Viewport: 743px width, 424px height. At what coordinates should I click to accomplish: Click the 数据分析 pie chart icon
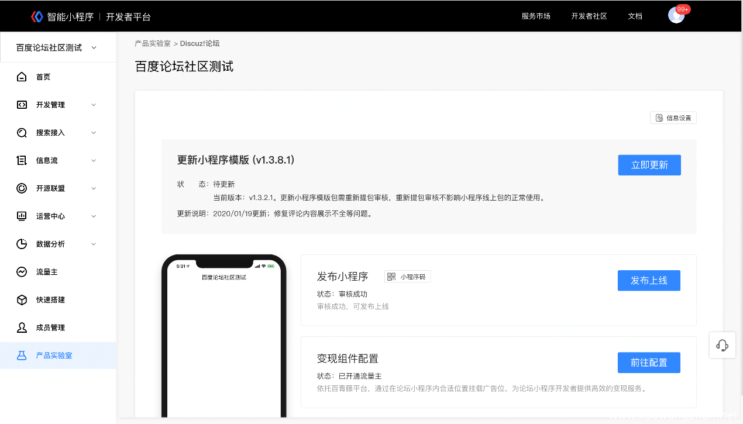pos(22,244)
